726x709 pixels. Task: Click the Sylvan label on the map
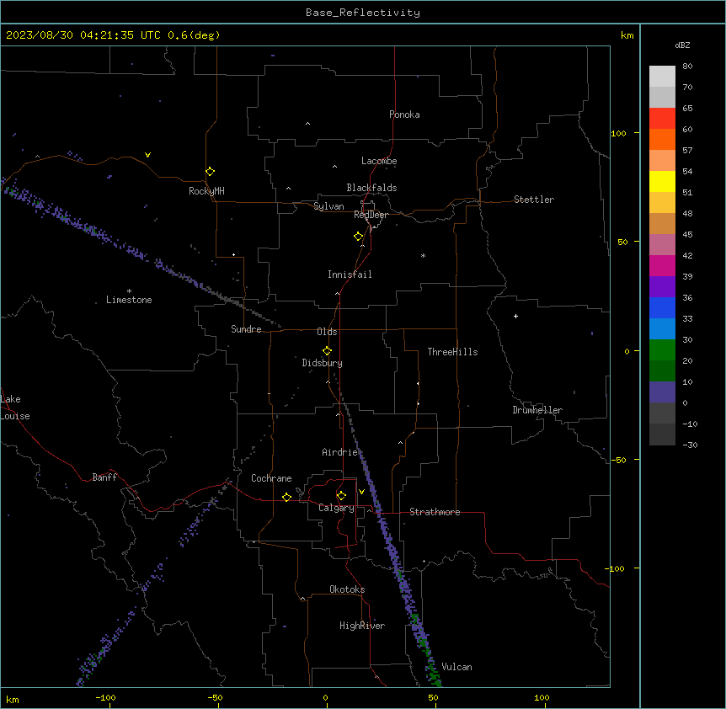pos(328,206)
